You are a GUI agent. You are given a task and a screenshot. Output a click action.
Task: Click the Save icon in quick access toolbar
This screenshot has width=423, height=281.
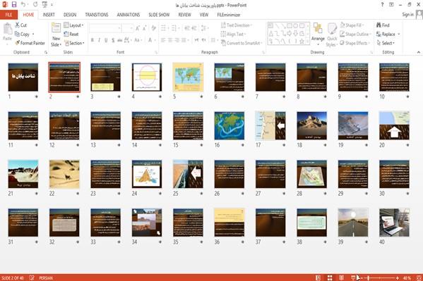point(14,4)
